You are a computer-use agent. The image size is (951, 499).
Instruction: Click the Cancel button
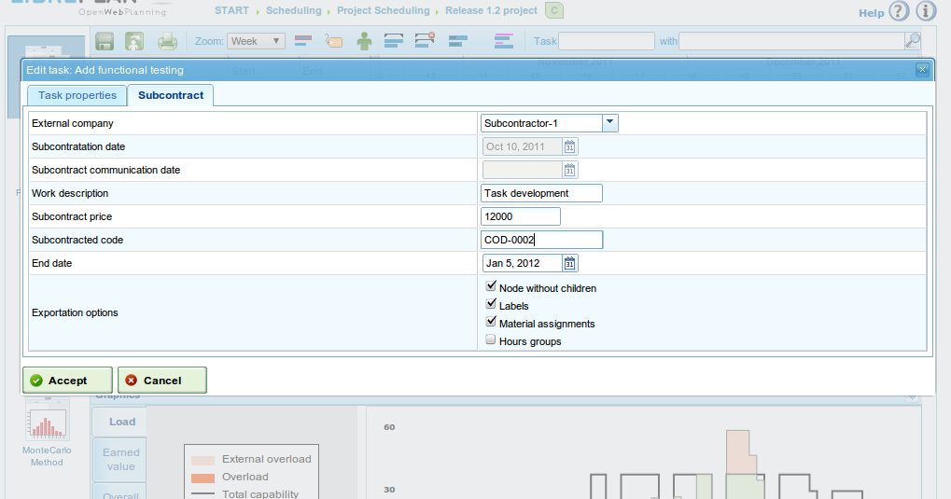point(162,381)
